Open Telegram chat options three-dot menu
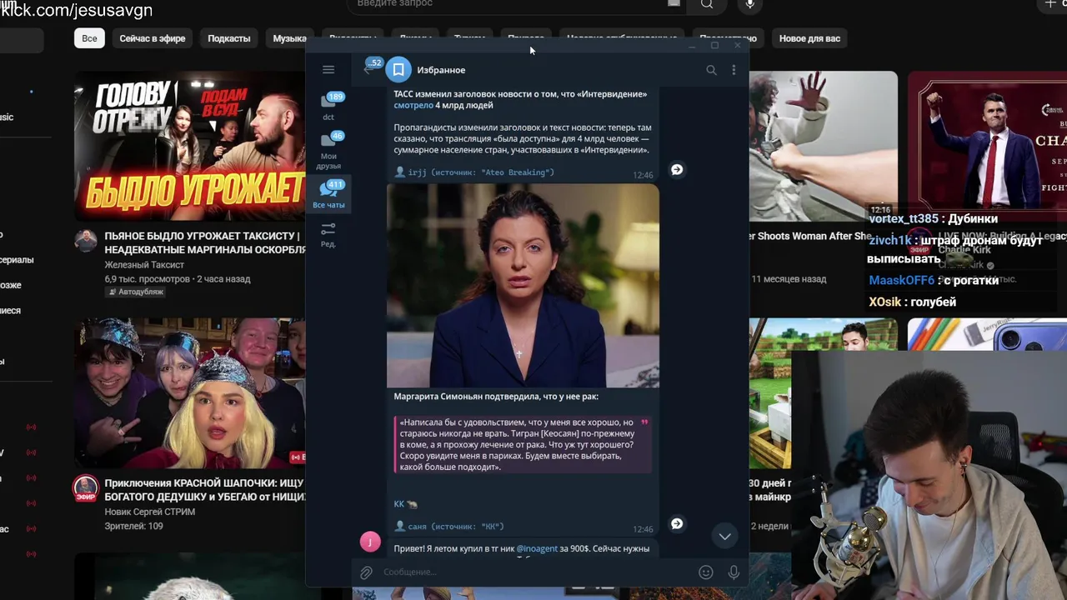Screen dimensions: 1067x600 pyautogui.click(x=734, y=70)
